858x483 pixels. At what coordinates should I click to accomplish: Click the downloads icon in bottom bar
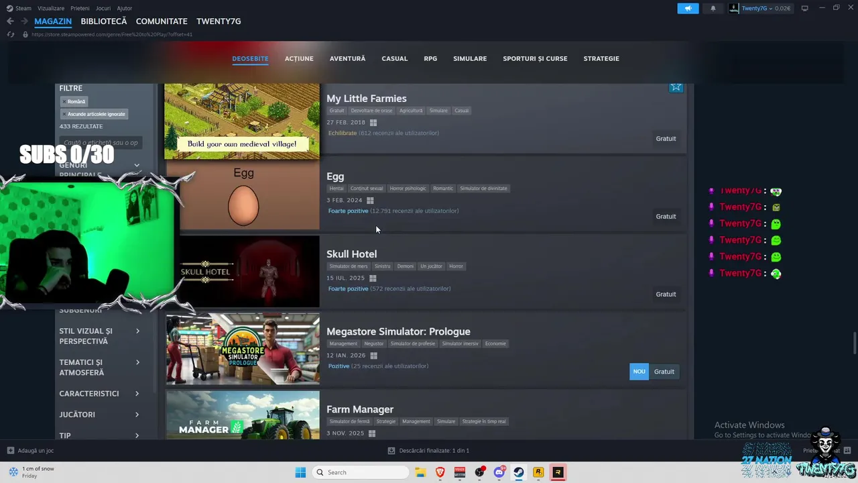coord(391,451)
